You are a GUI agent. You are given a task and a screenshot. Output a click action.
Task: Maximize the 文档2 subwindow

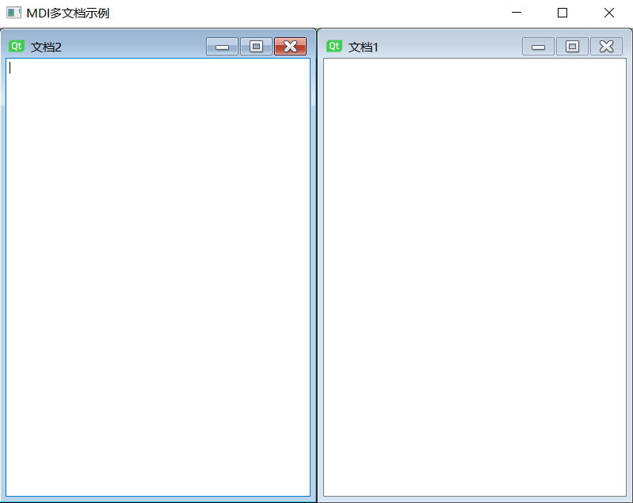pyautogui.click(x=256, y=47)
